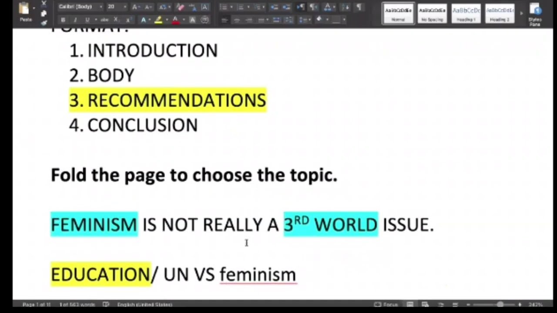
Task: Click the English (United States) language indicator
Action: pyautogui.click(x=145, y=305)
